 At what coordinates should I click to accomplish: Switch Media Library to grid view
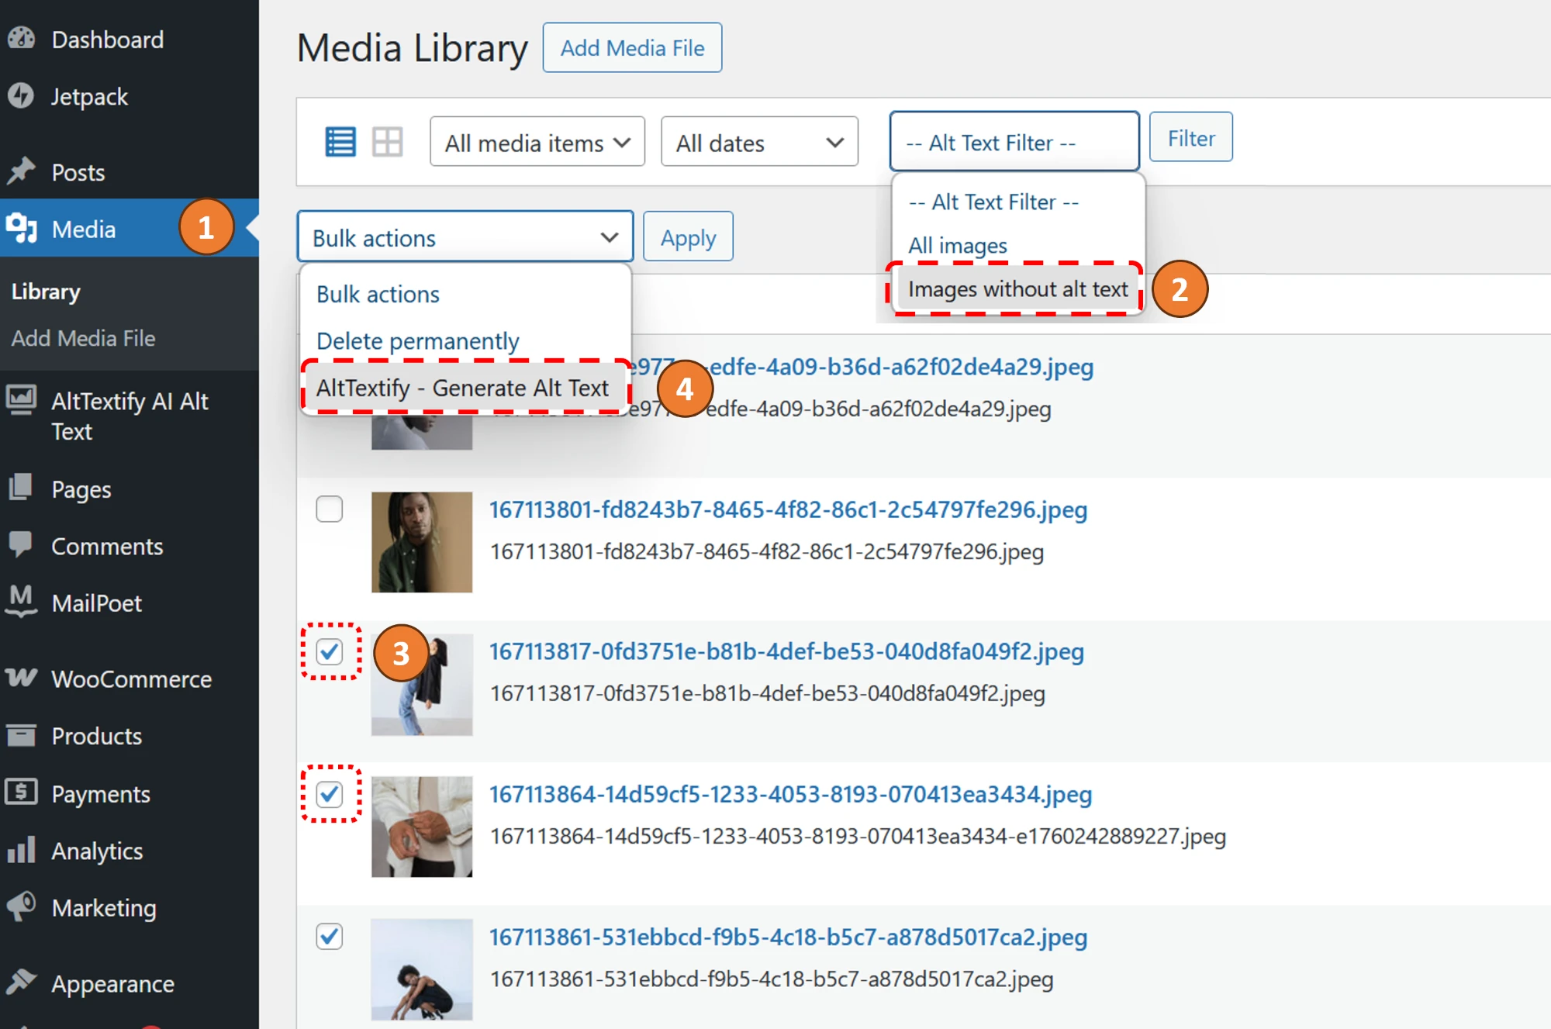tap(387, 141)
